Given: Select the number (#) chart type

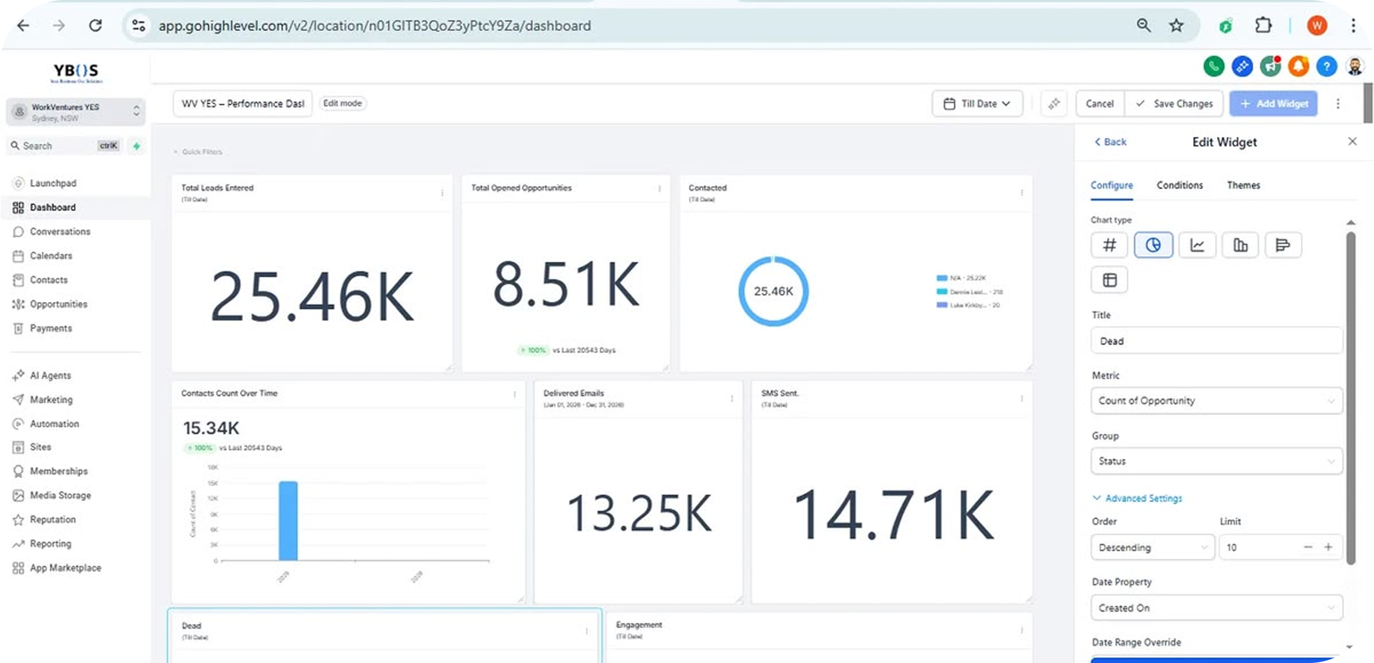Looking at the screenshot, I should (1109, 245).
